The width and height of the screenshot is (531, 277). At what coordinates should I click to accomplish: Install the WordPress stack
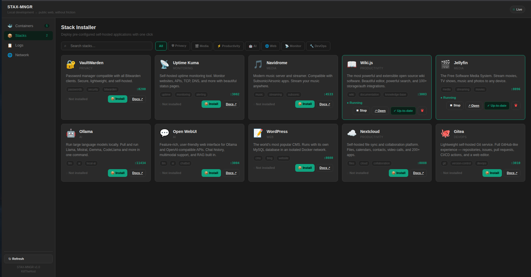click(305, 168)
